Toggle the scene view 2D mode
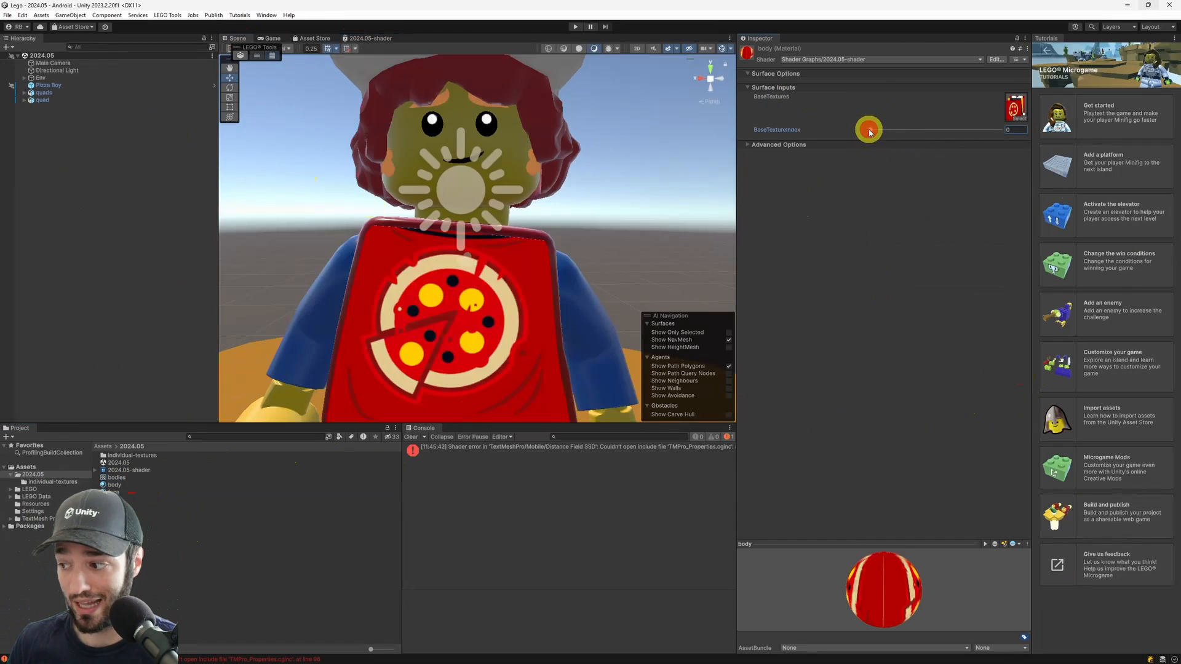 coord(637,49)
